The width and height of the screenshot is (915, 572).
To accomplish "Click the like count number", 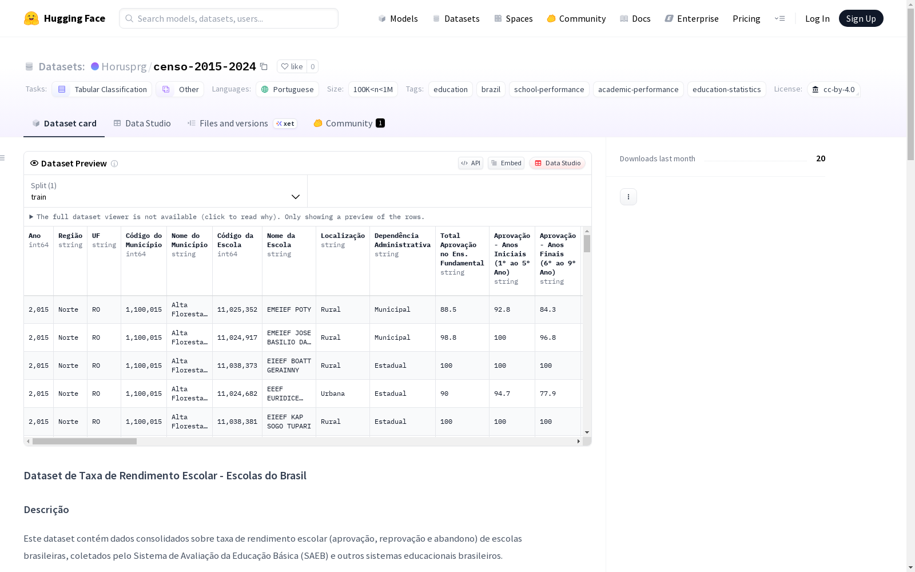I will [312, 66].
